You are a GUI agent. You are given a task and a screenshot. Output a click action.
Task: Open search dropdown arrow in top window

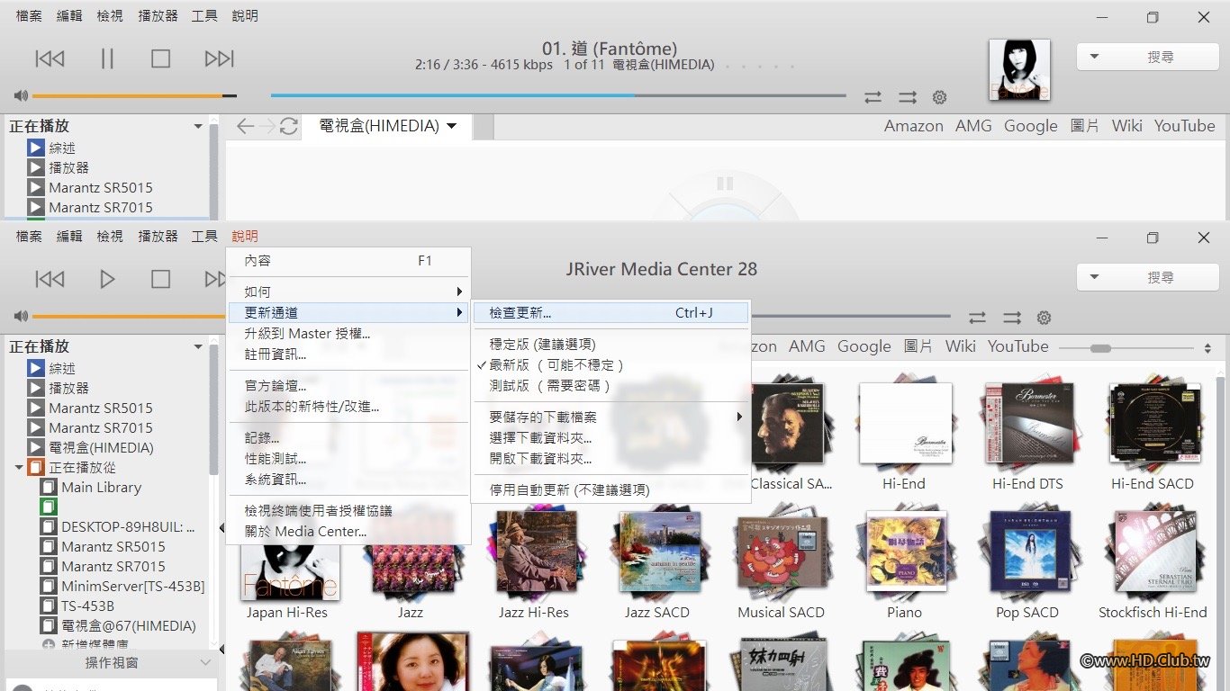pos(1094,57)
